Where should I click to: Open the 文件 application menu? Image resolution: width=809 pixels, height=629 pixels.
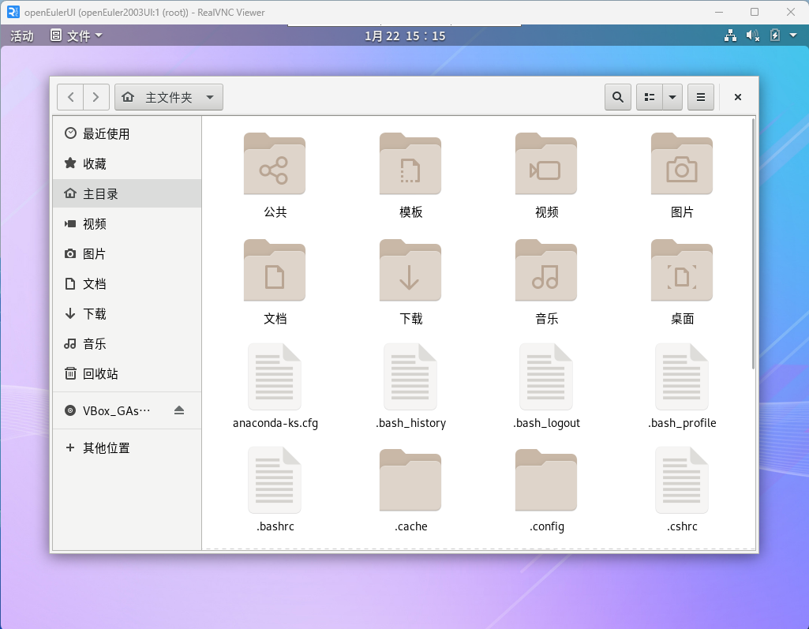tap(77, 36)
